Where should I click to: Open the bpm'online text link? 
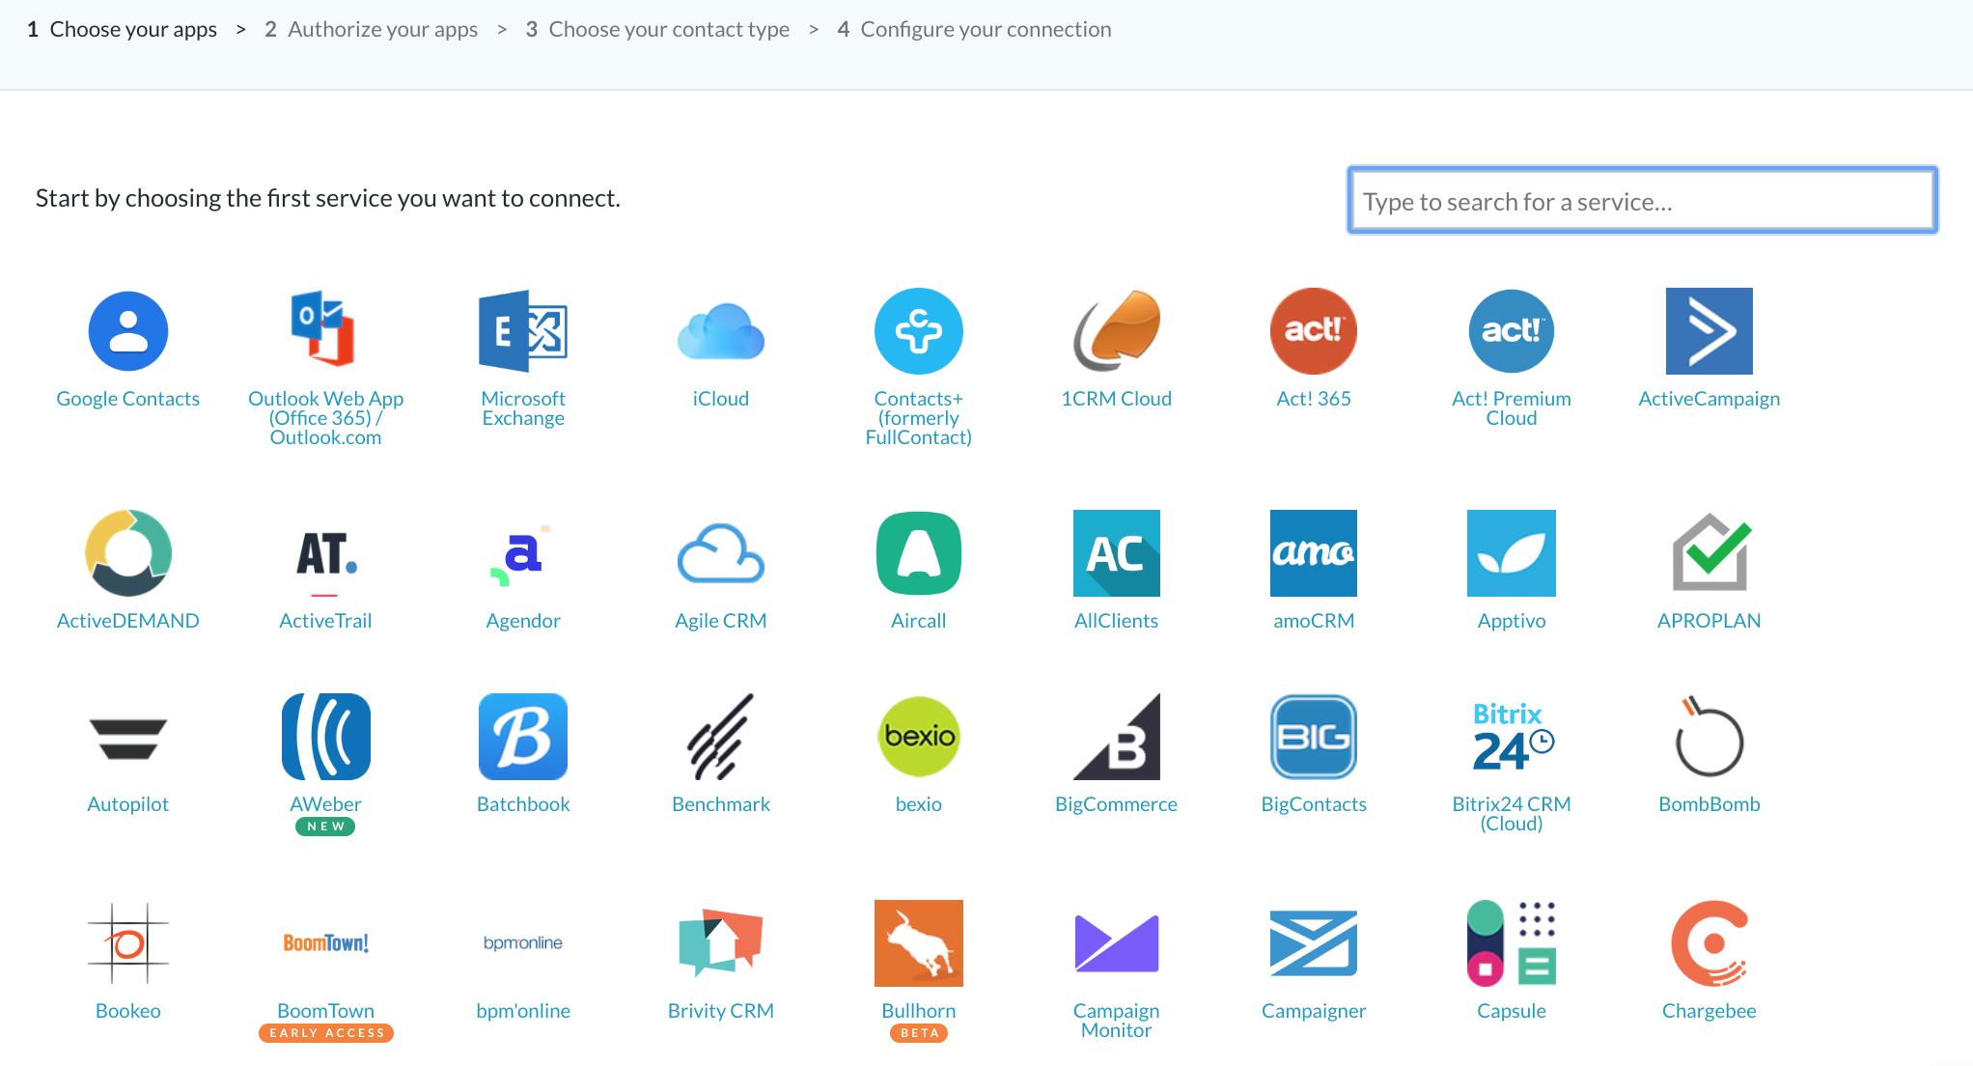[523, 1011]
